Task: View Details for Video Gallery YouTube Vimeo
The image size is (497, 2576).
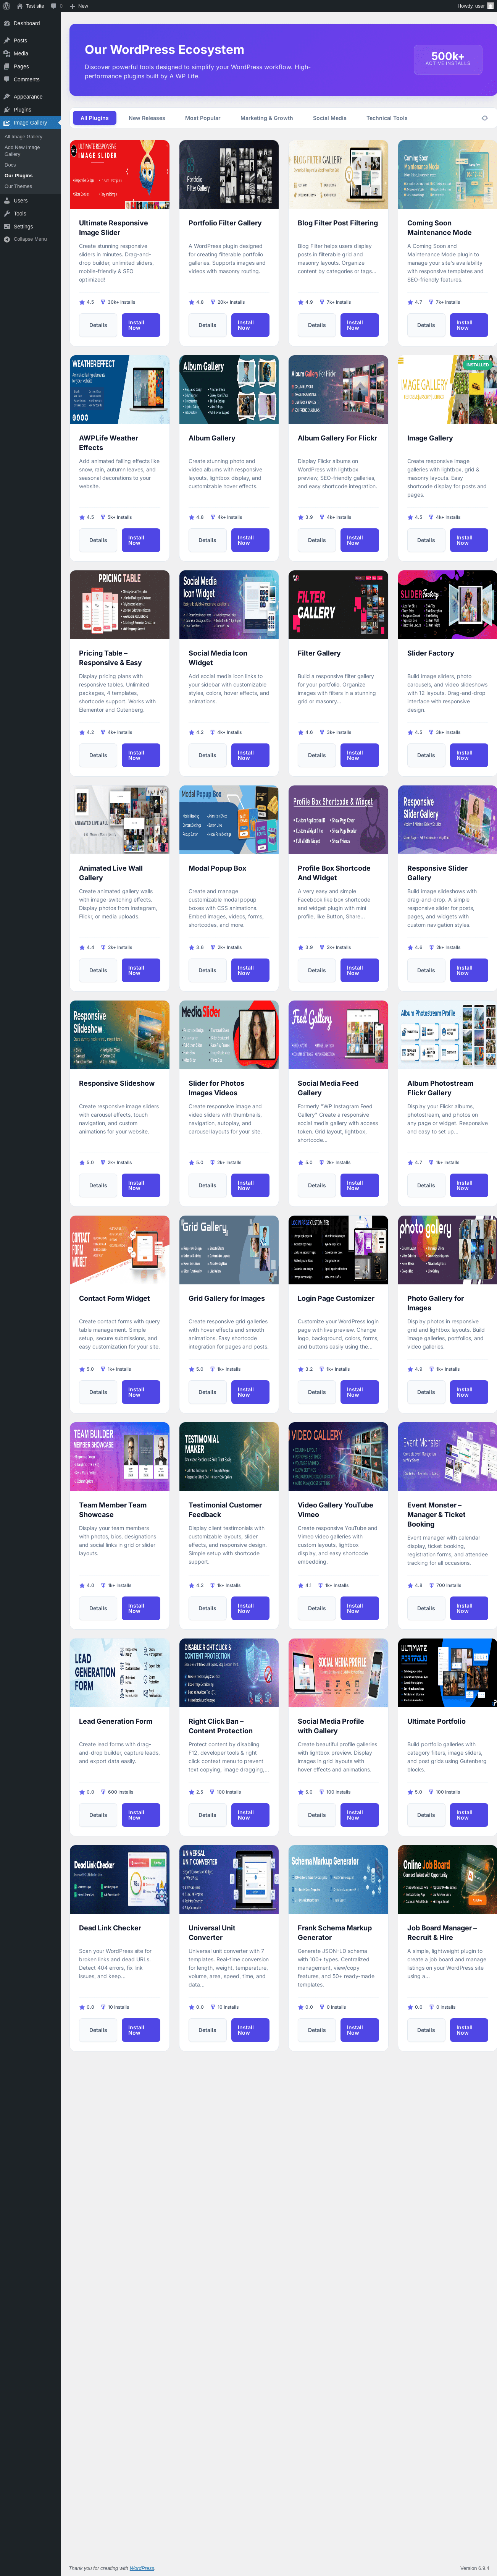Action: click(x=317, y=1608)
